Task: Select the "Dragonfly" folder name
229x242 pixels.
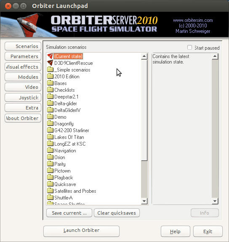Action: pos(64,124)
